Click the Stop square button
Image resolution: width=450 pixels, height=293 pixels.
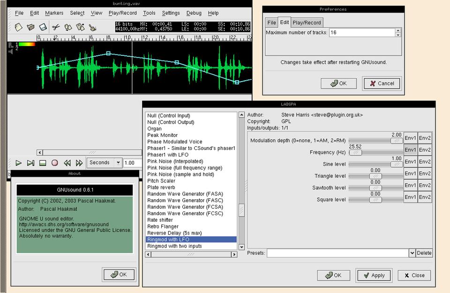point(43,163)
